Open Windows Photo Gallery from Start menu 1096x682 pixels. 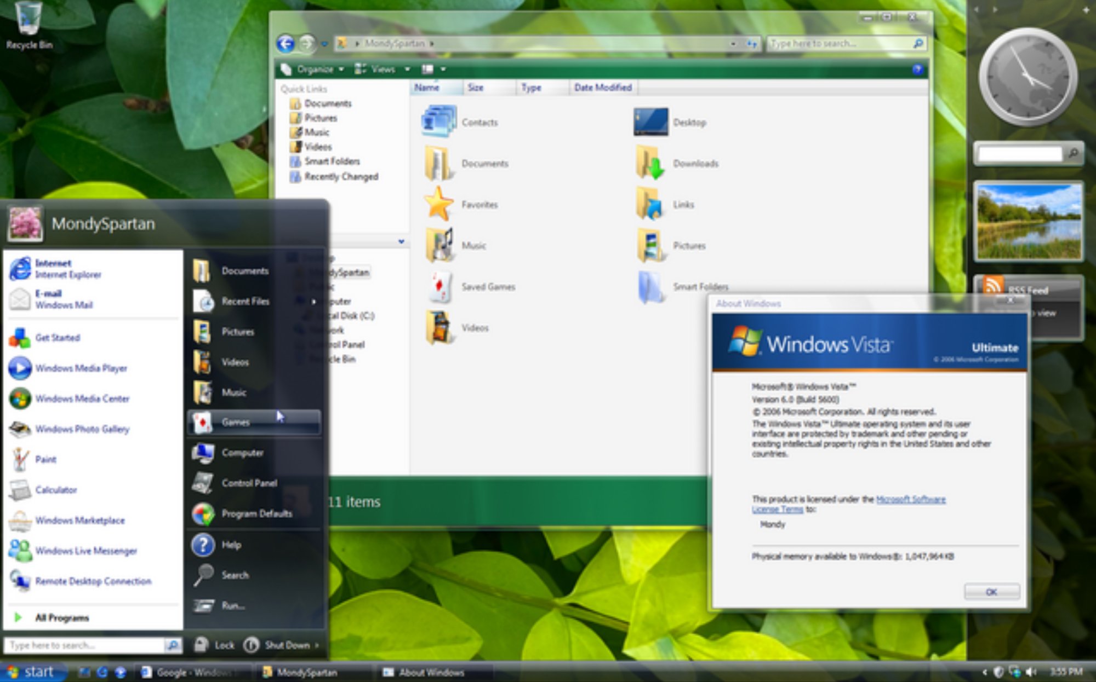click(x=82, y=429)
